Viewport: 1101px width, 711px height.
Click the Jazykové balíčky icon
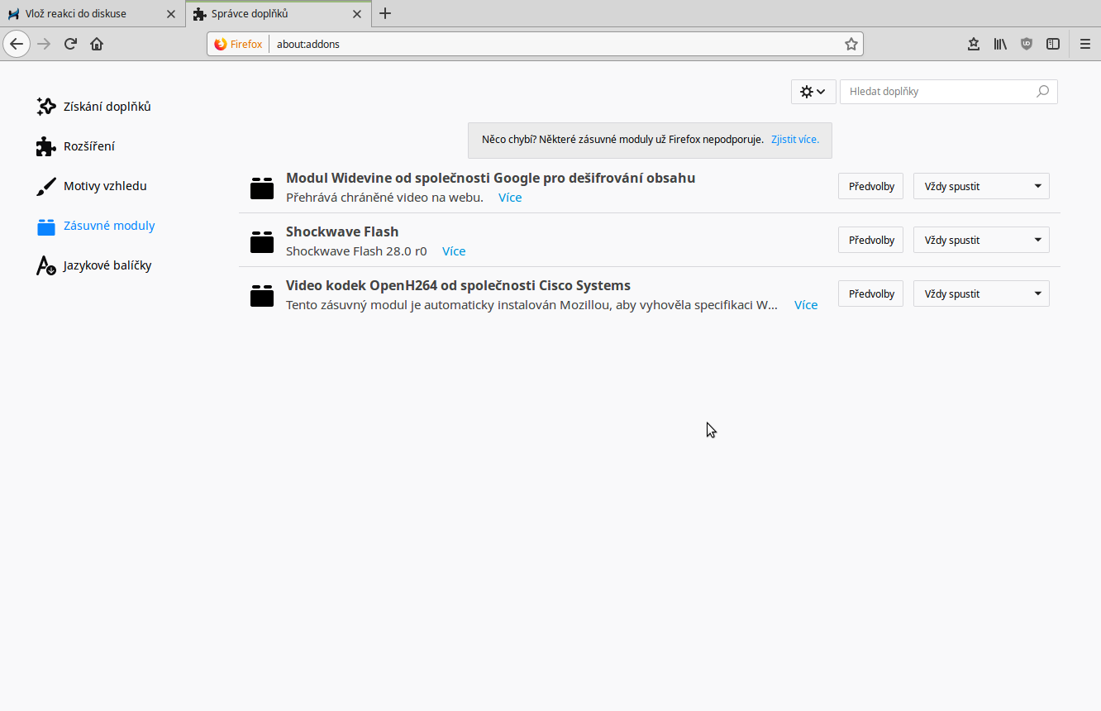click(46, 265)
